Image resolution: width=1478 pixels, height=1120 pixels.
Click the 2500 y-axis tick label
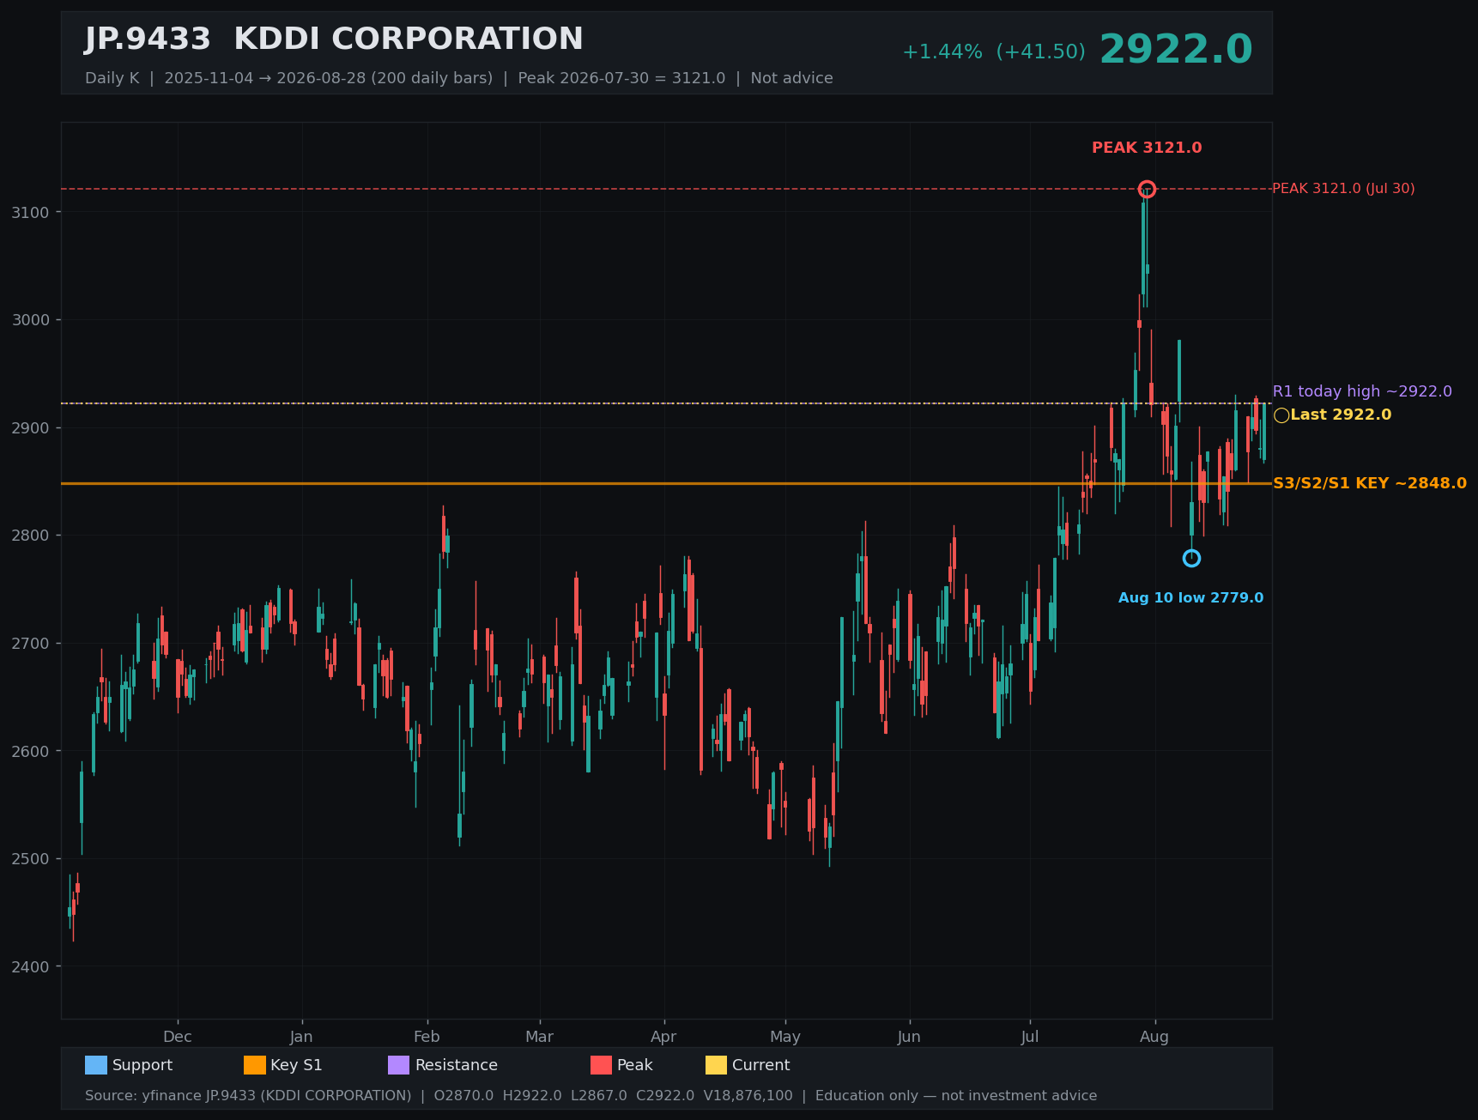click(x=31, y=859)
